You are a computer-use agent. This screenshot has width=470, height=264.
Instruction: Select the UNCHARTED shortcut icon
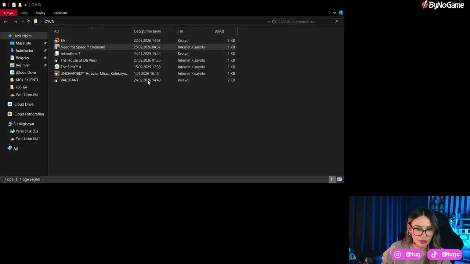tap(57, 73)
